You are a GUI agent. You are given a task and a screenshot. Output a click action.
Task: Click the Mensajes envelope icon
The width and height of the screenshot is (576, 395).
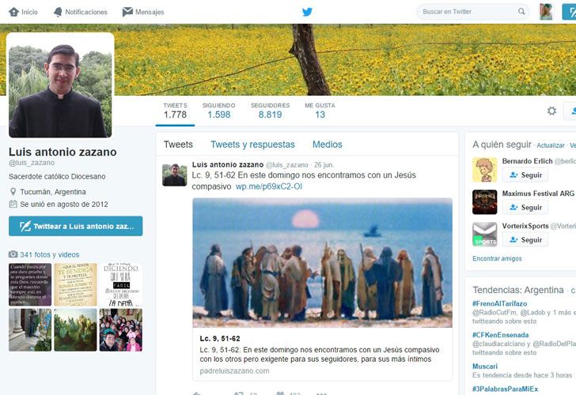click(x=127, y=12)
